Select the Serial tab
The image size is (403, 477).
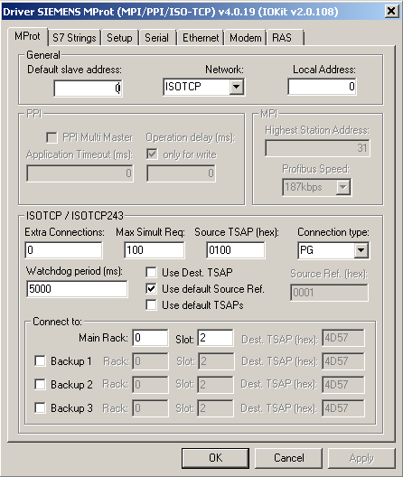[156, 38]
